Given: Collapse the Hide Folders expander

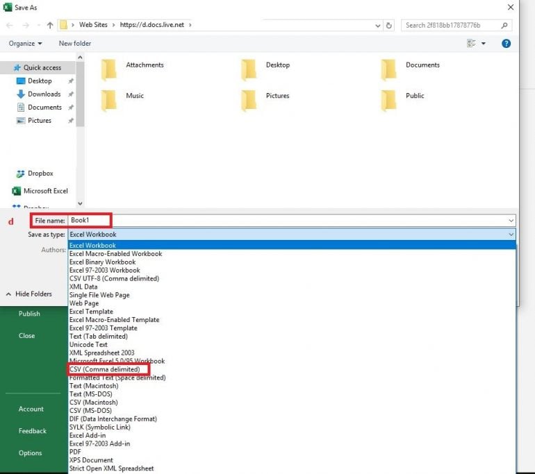Looking at the screenshot, I should click(x=28, y=294).
